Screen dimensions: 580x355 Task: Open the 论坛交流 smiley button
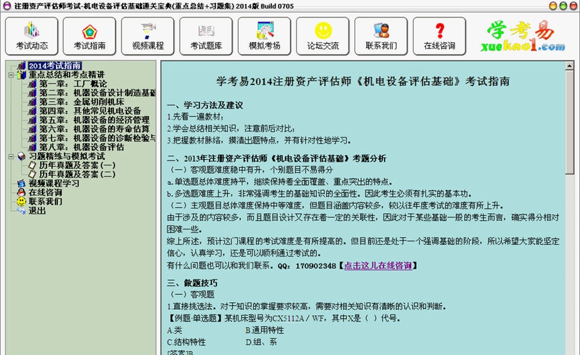(x=323, y=36)
